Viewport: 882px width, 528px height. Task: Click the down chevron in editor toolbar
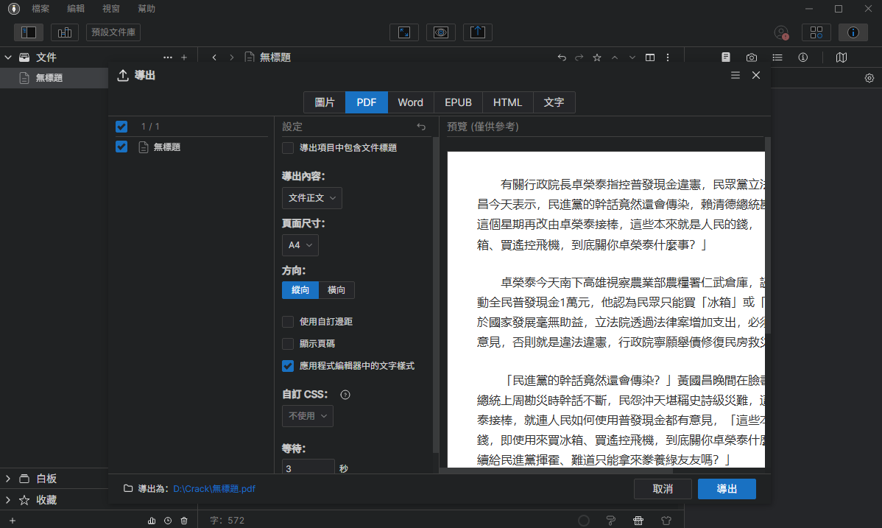pos(632,57)
